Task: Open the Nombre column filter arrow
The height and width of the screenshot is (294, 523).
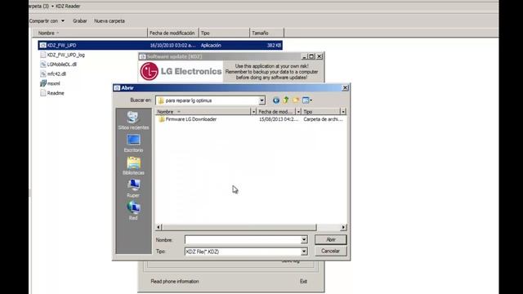Action: coord(253,112)
